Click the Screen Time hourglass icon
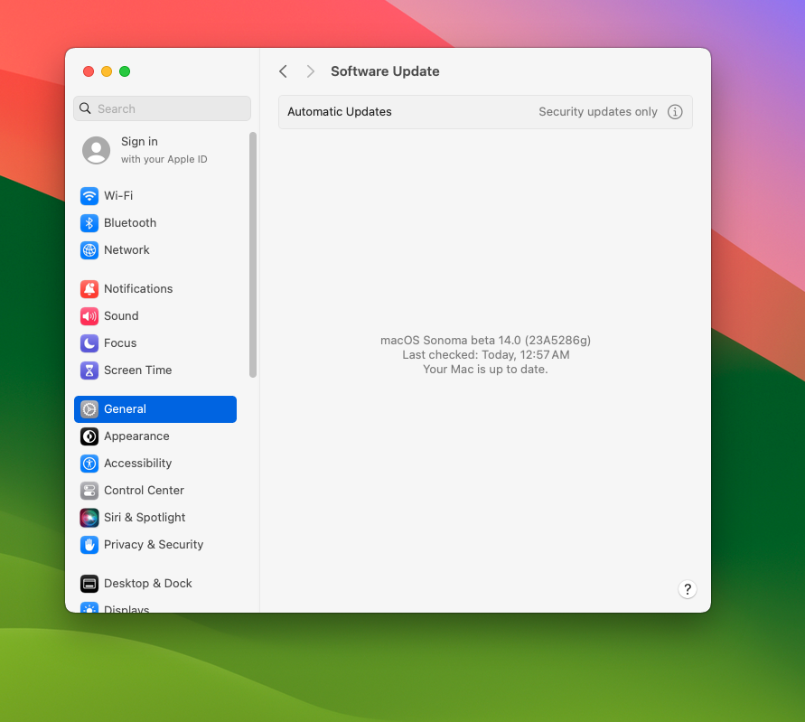Viewport: 805px width, 722px height. click(x=89, y=370)
